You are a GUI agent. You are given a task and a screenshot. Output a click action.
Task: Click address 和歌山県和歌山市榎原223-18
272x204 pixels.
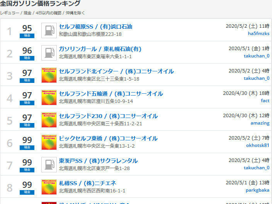[x=90, y=34]
